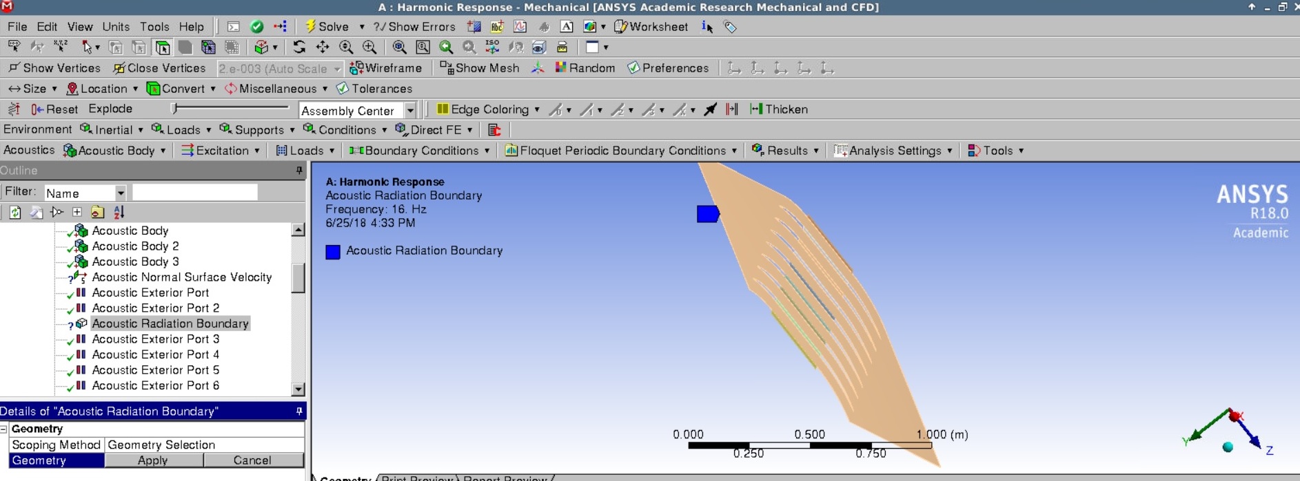Click the blue label tag on the model
Viewport: 1300px width, 481px height.
pos(708,214)
